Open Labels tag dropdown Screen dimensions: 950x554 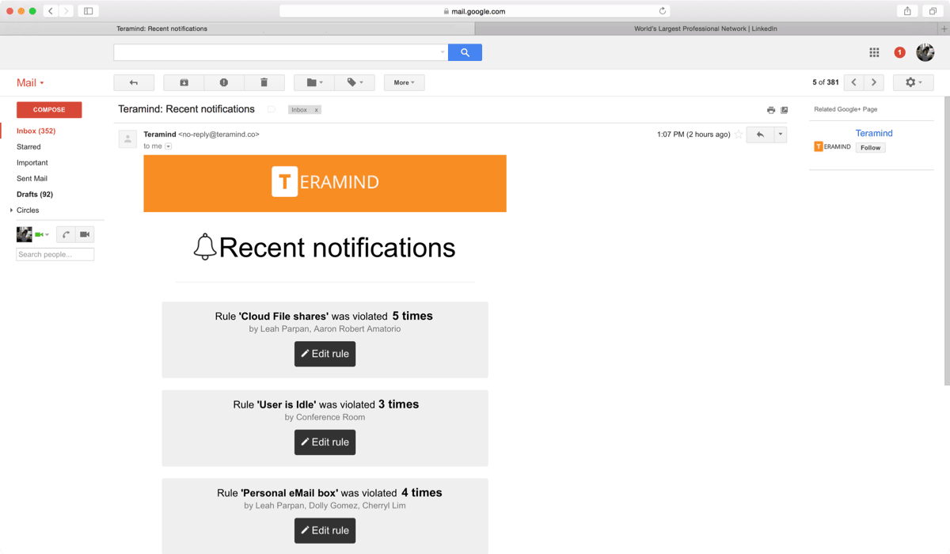[355, 82]
